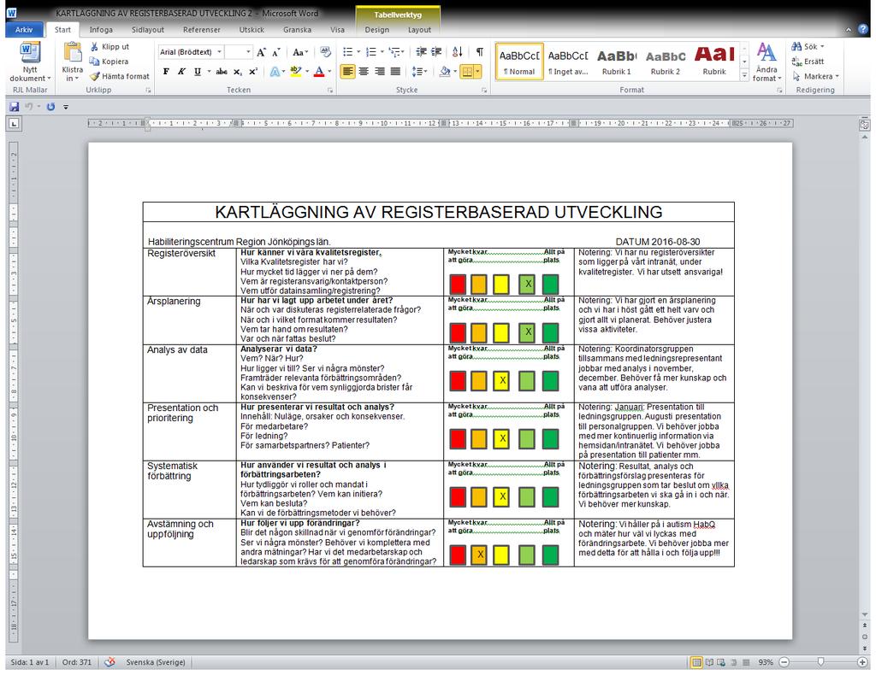This screenshot has height=675, width=876.
Task: Click the red font color button
Action: (319, 72)
